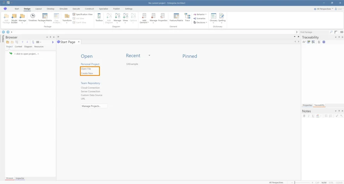Screen dimensions: 344x184
Task: Click the first Traceability toolbar icon
Action: point(304,42)
